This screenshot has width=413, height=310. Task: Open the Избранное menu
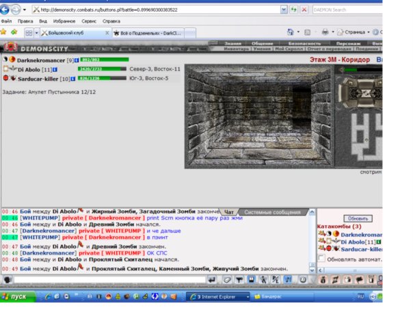(x=64, y=21)
